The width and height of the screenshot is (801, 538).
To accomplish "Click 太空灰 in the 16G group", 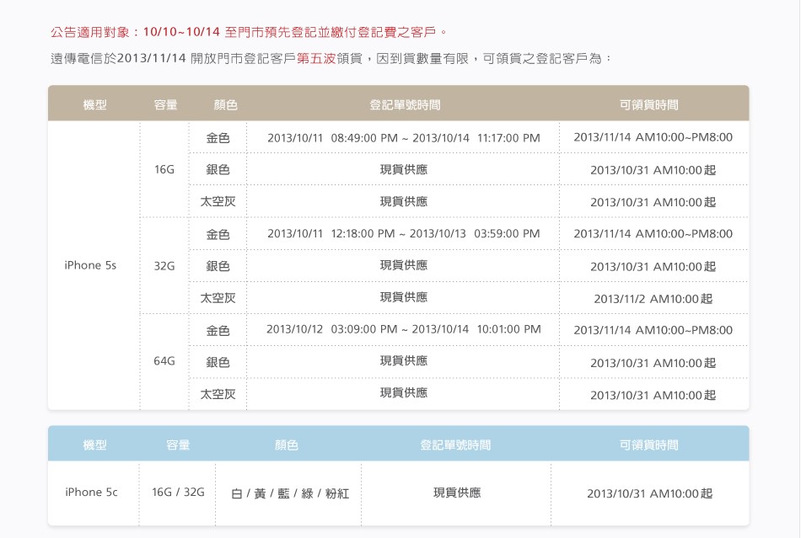I will pos(218,201).
